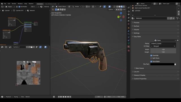Clear the Merged UV Map selection
Image resolution: width=181 pixels, height=102 pixels.
tap(174, 46)
